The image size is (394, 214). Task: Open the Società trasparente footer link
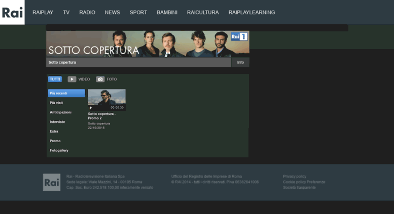[299, 187]
